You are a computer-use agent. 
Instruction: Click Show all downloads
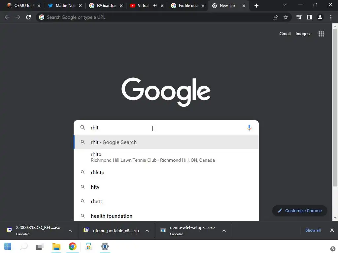[x=313, y=230]
